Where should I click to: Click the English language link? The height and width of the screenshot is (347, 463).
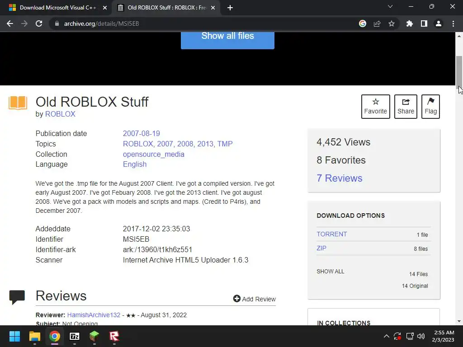click(135, 164)
